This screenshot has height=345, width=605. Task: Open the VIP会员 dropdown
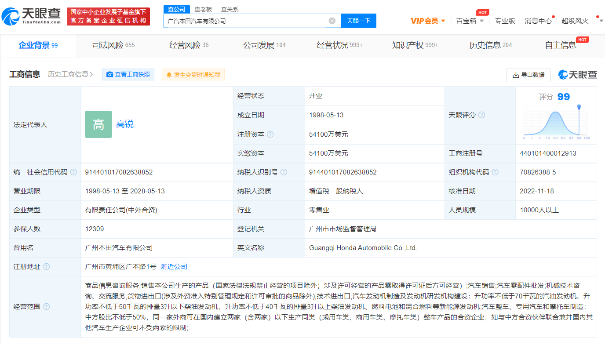(428, 21)
